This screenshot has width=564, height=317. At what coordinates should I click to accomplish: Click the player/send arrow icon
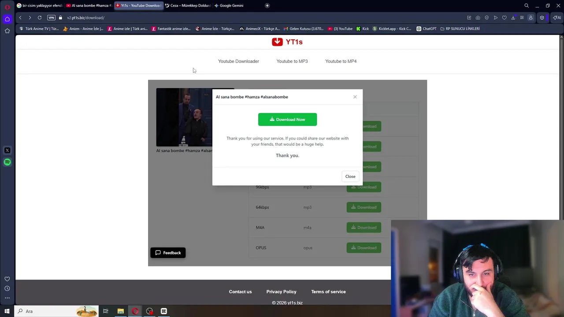click(x=495, y=18)
